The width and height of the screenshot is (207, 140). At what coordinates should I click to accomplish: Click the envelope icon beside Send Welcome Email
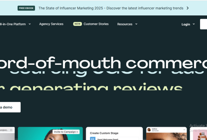pyautogui.click(x=93, y=139)
